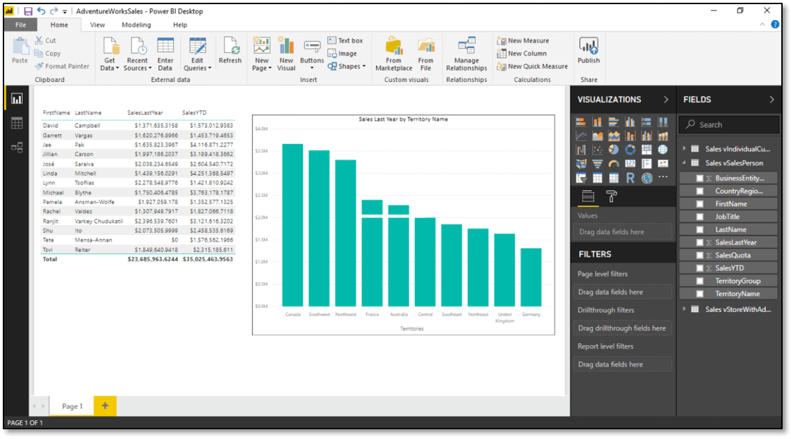Insert a Text box
Image resolution: width=791 pixels, height=439 pixels.
click(x=345, y=40)
